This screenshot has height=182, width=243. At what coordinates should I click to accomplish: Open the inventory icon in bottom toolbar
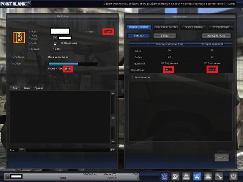186,176
